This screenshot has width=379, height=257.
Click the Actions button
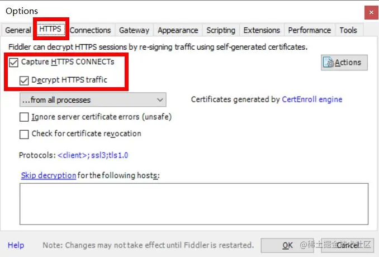(344, 63)
